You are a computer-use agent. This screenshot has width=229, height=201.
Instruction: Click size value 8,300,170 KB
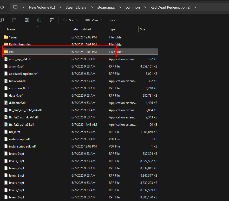pos(149,197)
